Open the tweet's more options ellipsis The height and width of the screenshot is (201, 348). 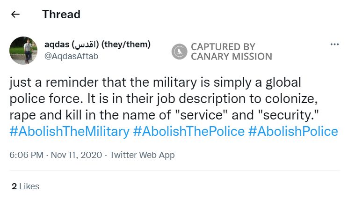tap(334, 45)
